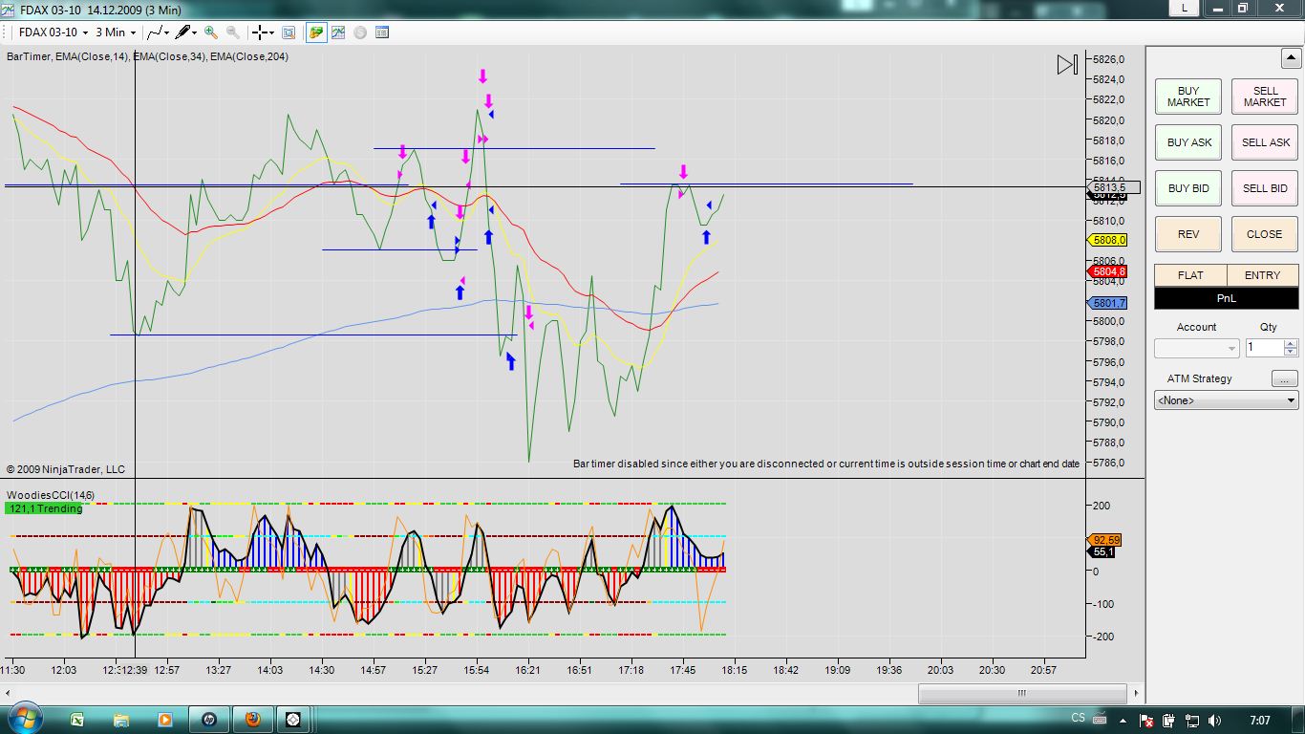Toggle the chart trader panel icon
1305x734 pixels.
(316, 32)
